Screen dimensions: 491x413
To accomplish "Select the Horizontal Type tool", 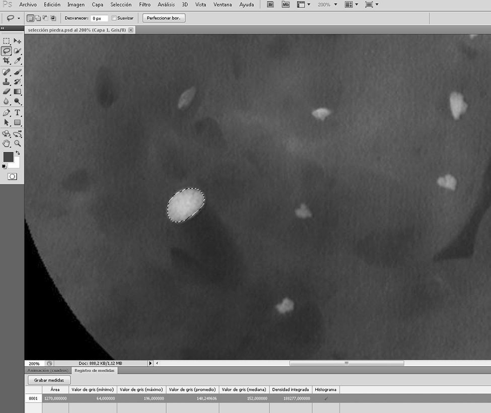I will point(18,112).
